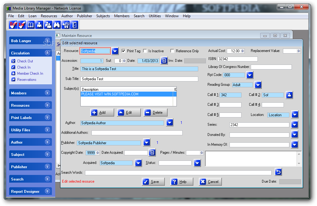
Task: Enable the Reference Only checkbox
Action: click(x=172, y=51)
